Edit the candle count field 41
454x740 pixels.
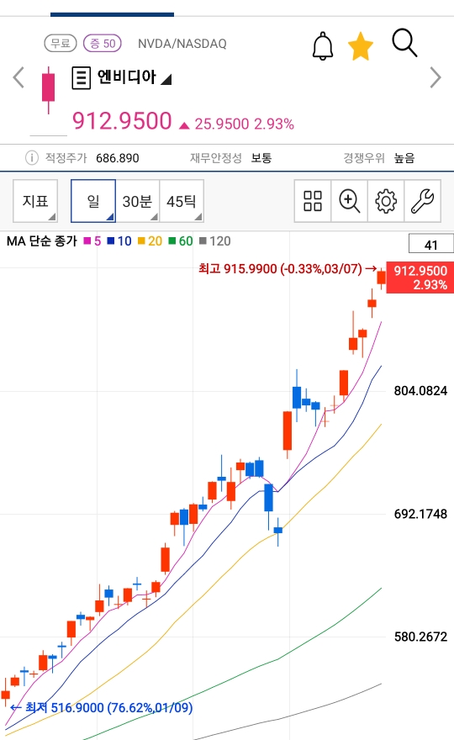click(x=430, y=244)
